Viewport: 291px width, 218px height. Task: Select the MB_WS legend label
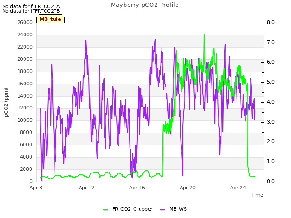[178, 209]
